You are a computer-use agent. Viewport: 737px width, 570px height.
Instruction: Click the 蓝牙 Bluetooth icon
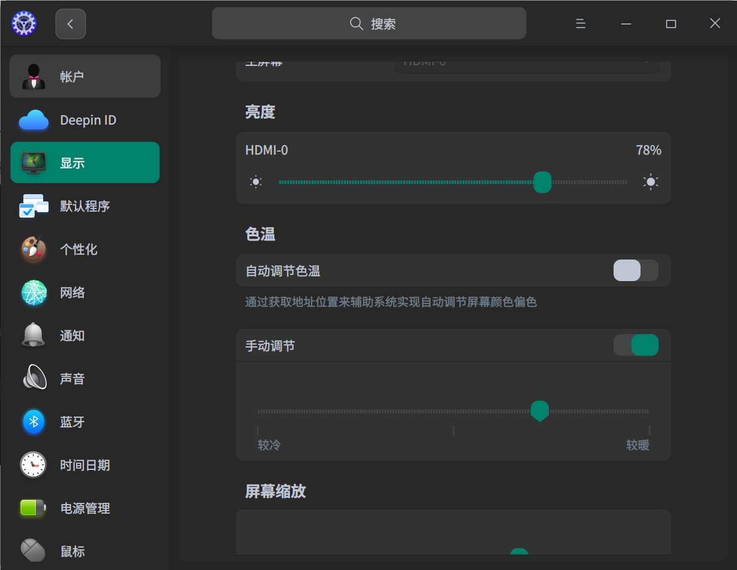tap(34, 421)
